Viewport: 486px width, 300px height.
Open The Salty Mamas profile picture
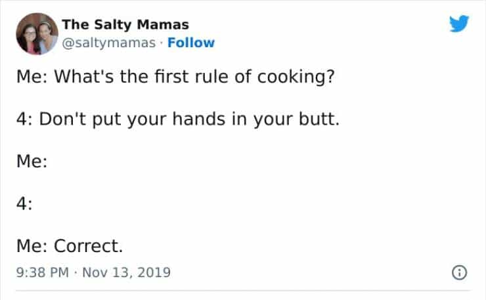(37, 34)
